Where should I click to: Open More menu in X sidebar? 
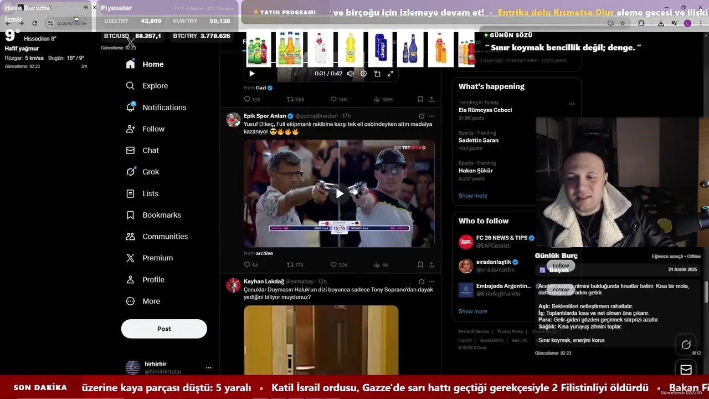tap(143, 301)
